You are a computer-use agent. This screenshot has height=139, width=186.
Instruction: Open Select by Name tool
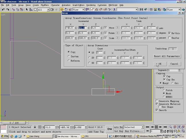click(x=31, y=9)
